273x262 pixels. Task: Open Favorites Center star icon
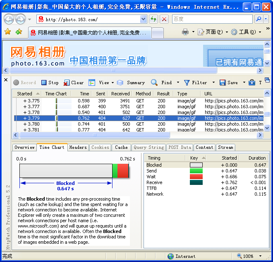pos(8,32)
